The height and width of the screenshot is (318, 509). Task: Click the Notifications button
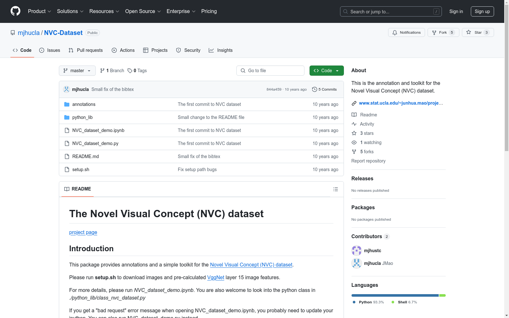(x=407, y=32)
